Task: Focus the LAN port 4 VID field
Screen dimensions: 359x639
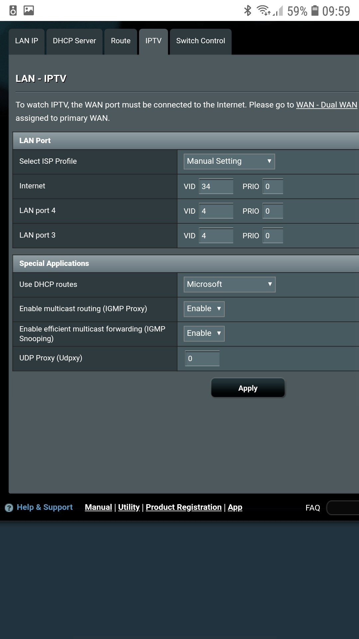Action: [216, 211]
